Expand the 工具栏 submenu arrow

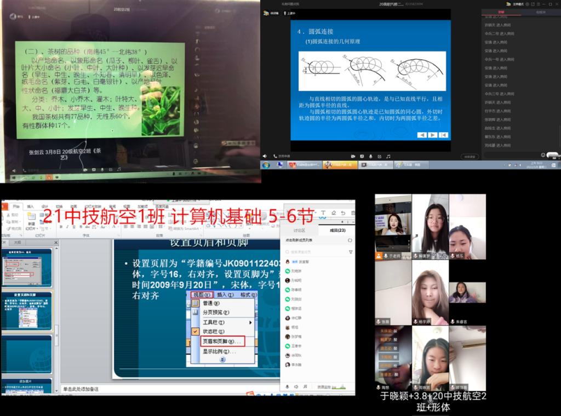[x=250, y=322]
